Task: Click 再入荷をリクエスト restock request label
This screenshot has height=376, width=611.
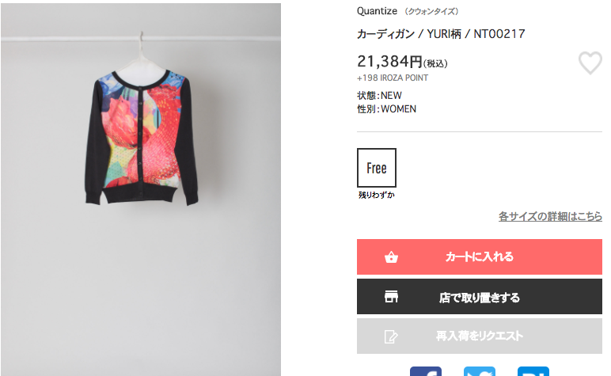Action: tap(480, 336)
